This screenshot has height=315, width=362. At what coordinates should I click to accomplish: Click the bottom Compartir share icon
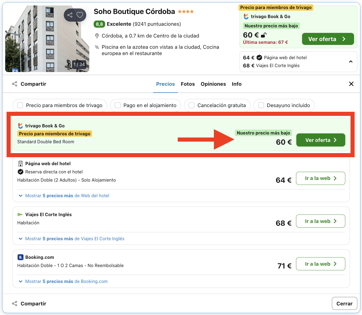click(x=15, y=303)
